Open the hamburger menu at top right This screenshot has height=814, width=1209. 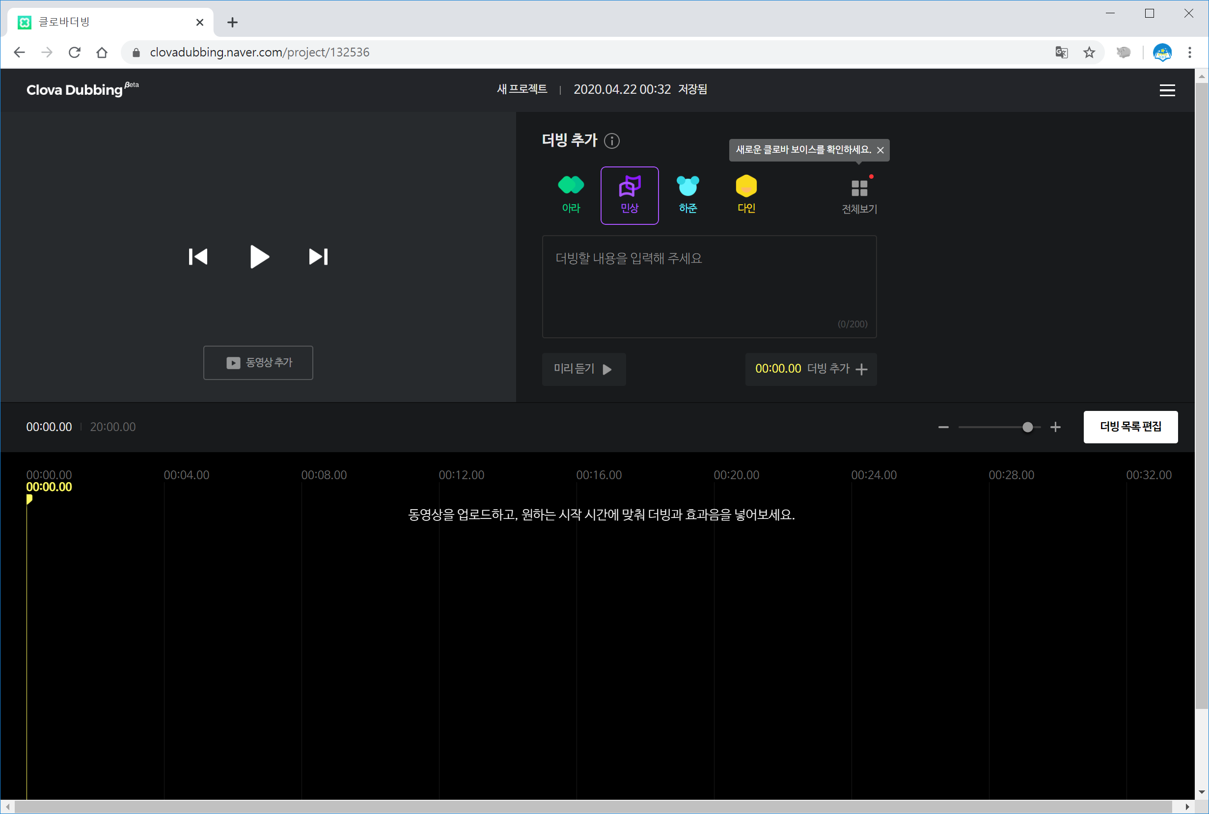click(x=1167, y=90)
